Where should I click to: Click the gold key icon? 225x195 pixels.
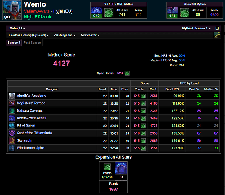[217, 35]
